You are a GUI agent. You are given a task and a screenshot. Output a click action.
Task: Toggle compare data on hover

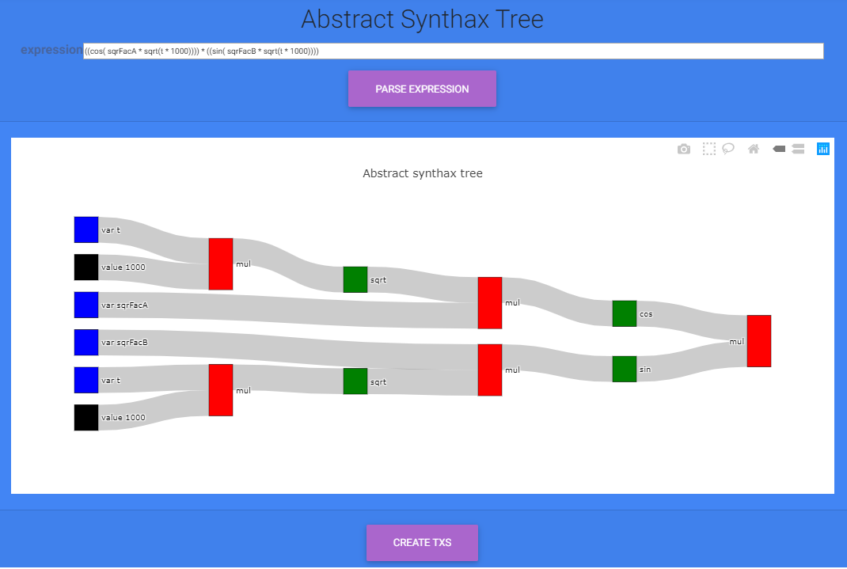799,149
